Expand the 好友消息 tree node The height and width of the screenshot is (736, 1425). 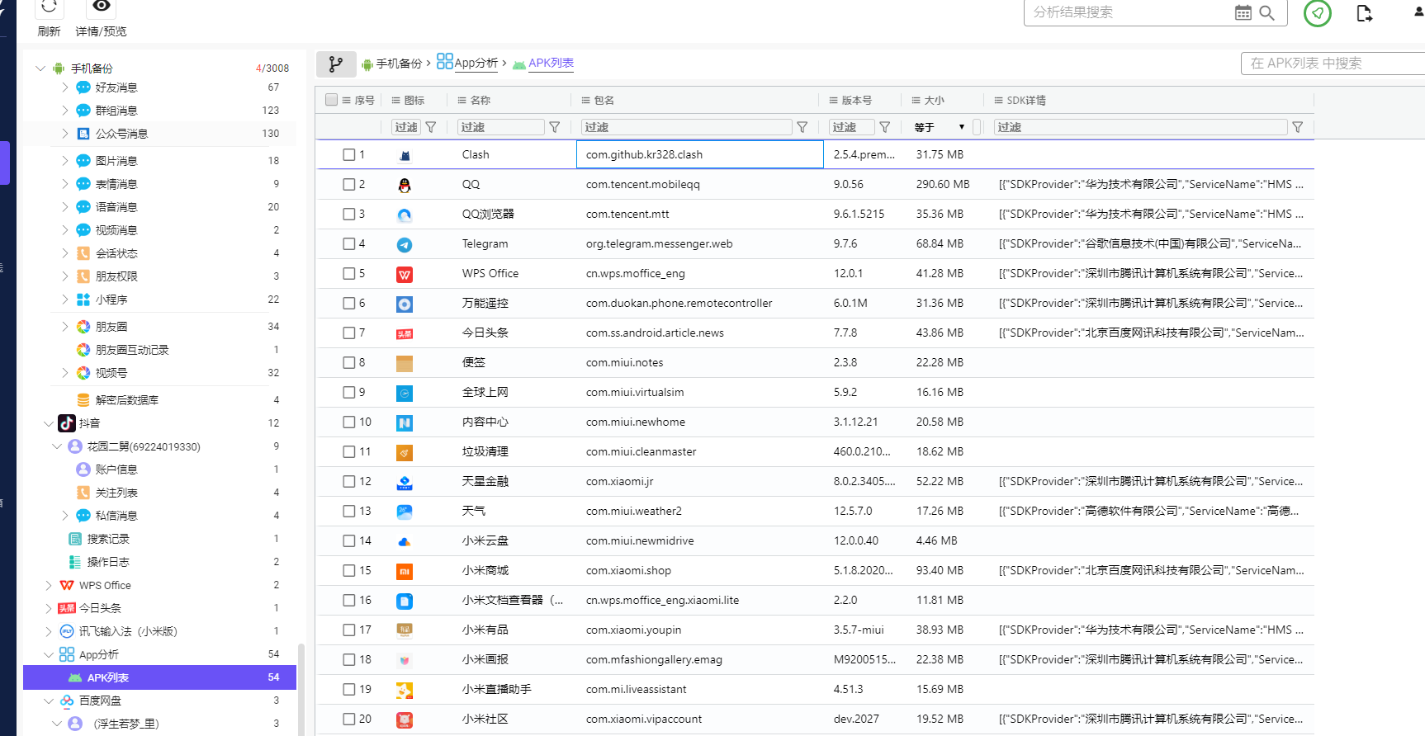click(x=64, y=87)
